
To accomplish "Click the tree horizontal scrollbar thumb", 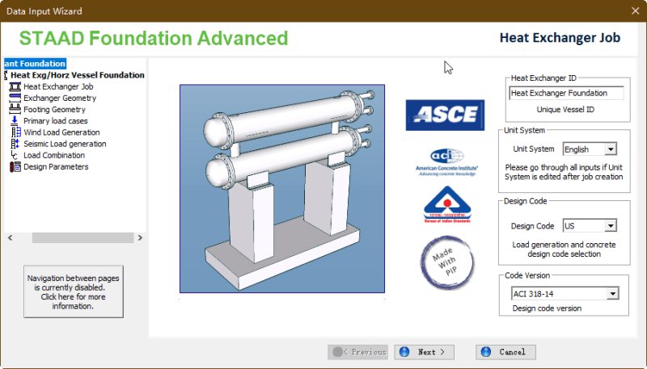I will tap(83, 237).
